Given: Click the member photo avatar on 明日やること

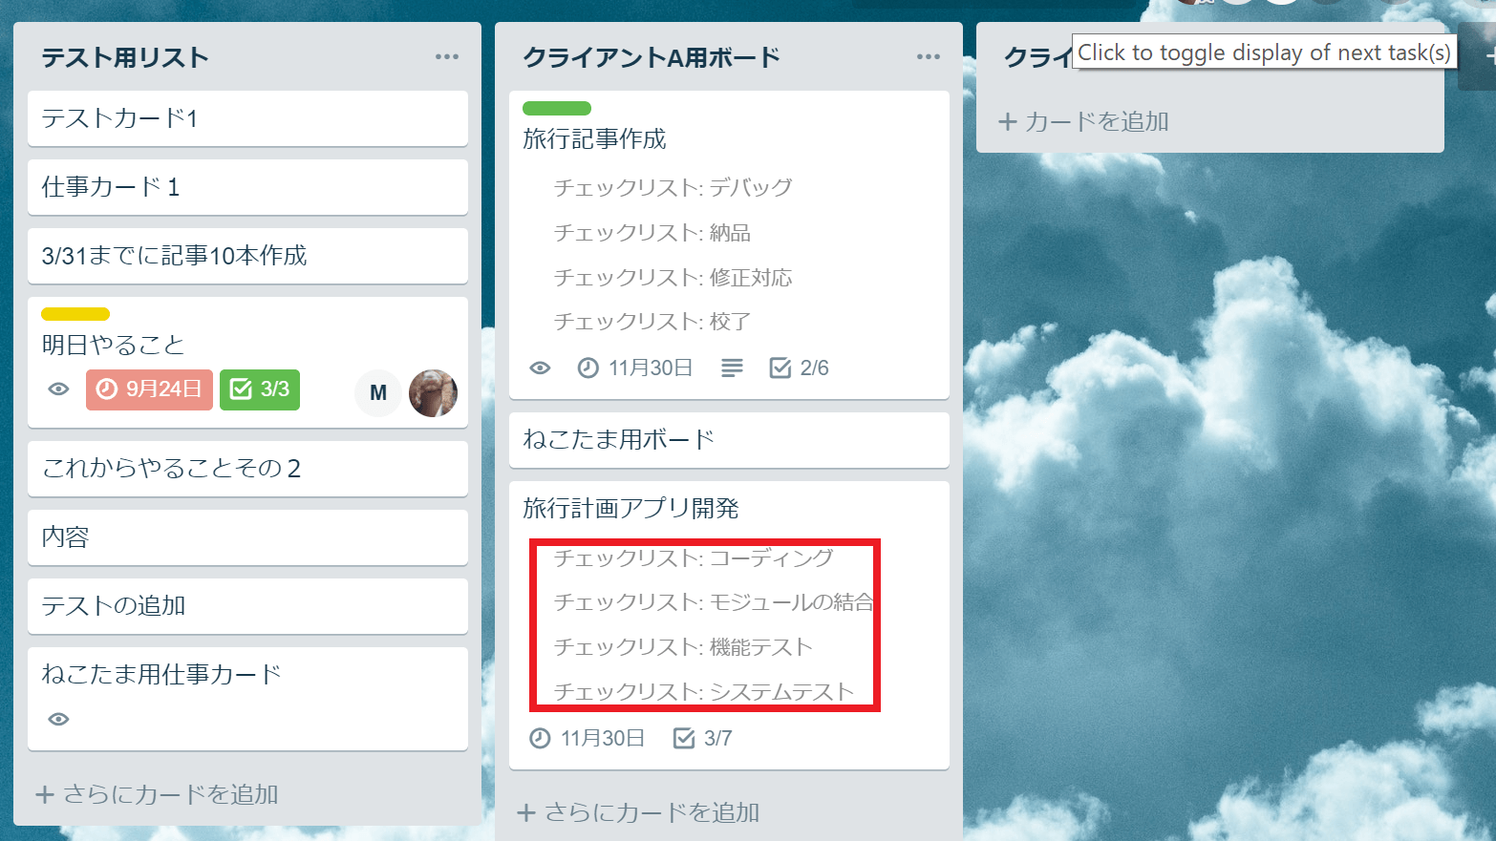Looking at the screenshot, I should [x=433, y=392].
